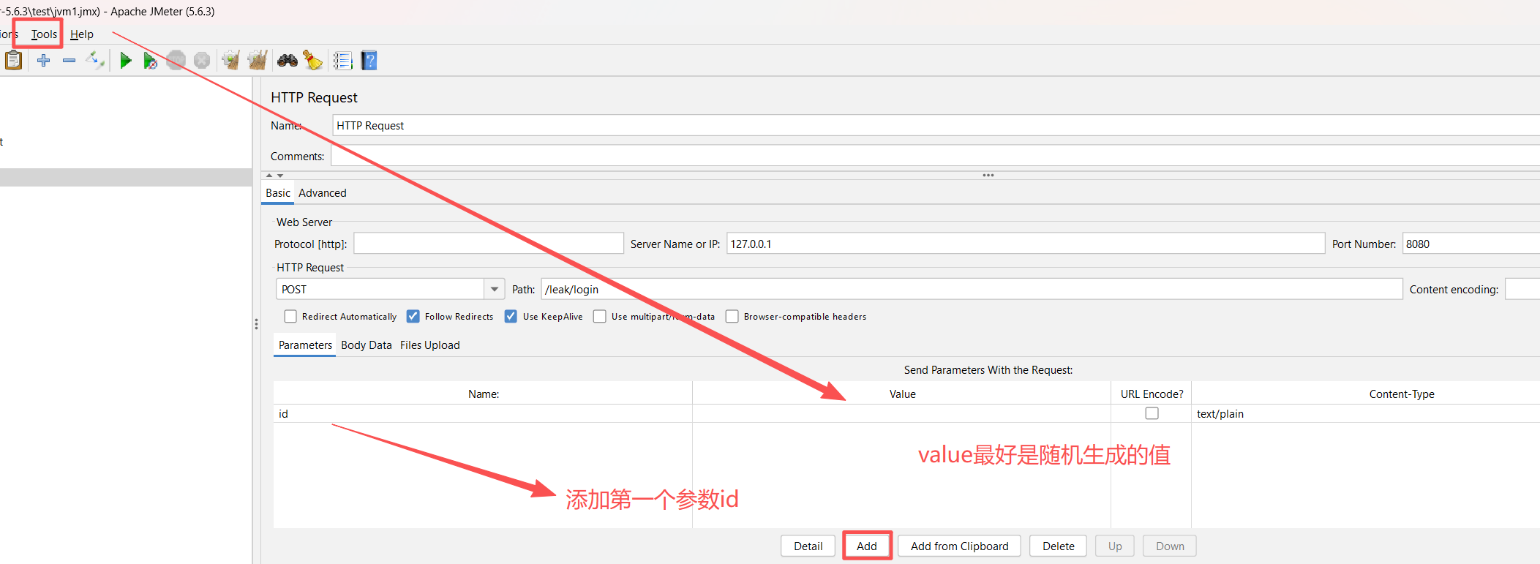The width and height of the screenshot is (1540, 564).
Task: Collapse panel with up triangle above Basic tab
Action: click(x=269, y=176)
